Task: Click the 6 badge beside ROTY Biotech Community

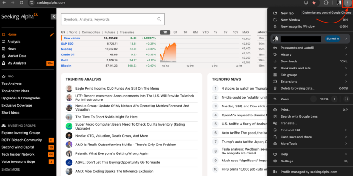Action: click(x=51, y=140)
